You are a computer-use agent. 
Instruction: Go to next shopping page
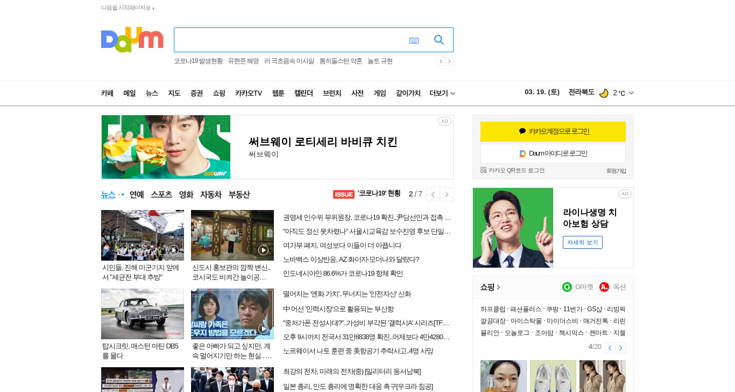620,348
